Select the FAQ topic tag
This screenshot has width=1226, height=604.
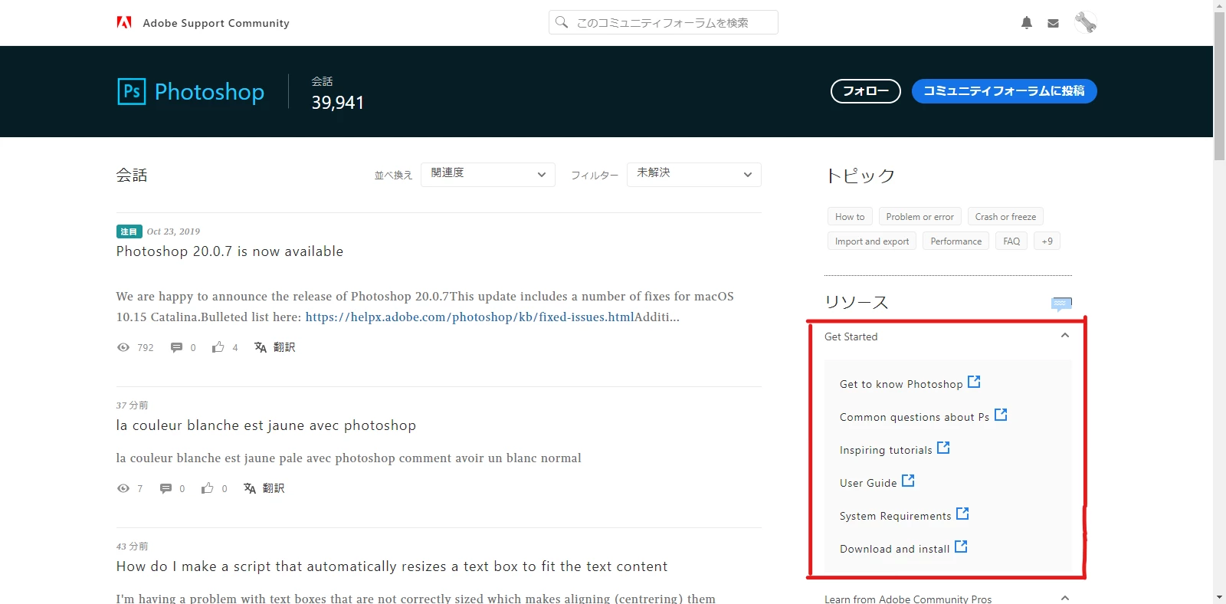pyautogui.click(x=1011, y=241)
